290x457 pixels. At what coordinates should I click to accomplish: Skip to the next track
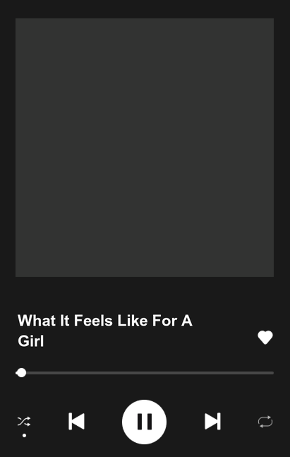tap(212, 421)
